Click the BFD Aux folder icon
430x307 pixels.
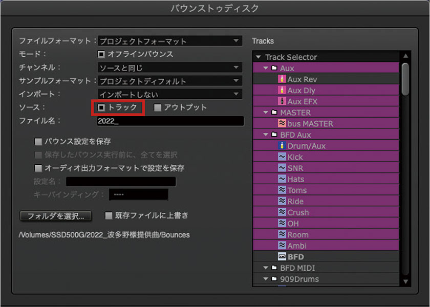(x=274, y=135)
